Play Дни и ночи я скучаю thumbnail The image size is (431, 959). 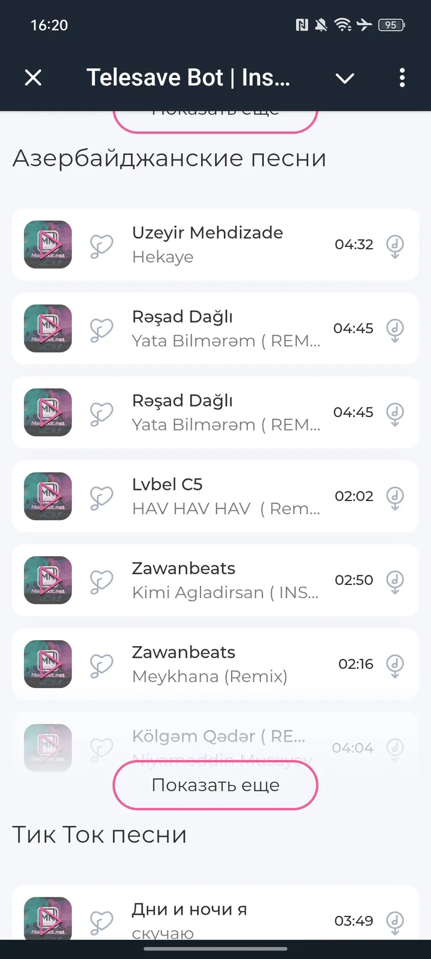click(48, 919)
